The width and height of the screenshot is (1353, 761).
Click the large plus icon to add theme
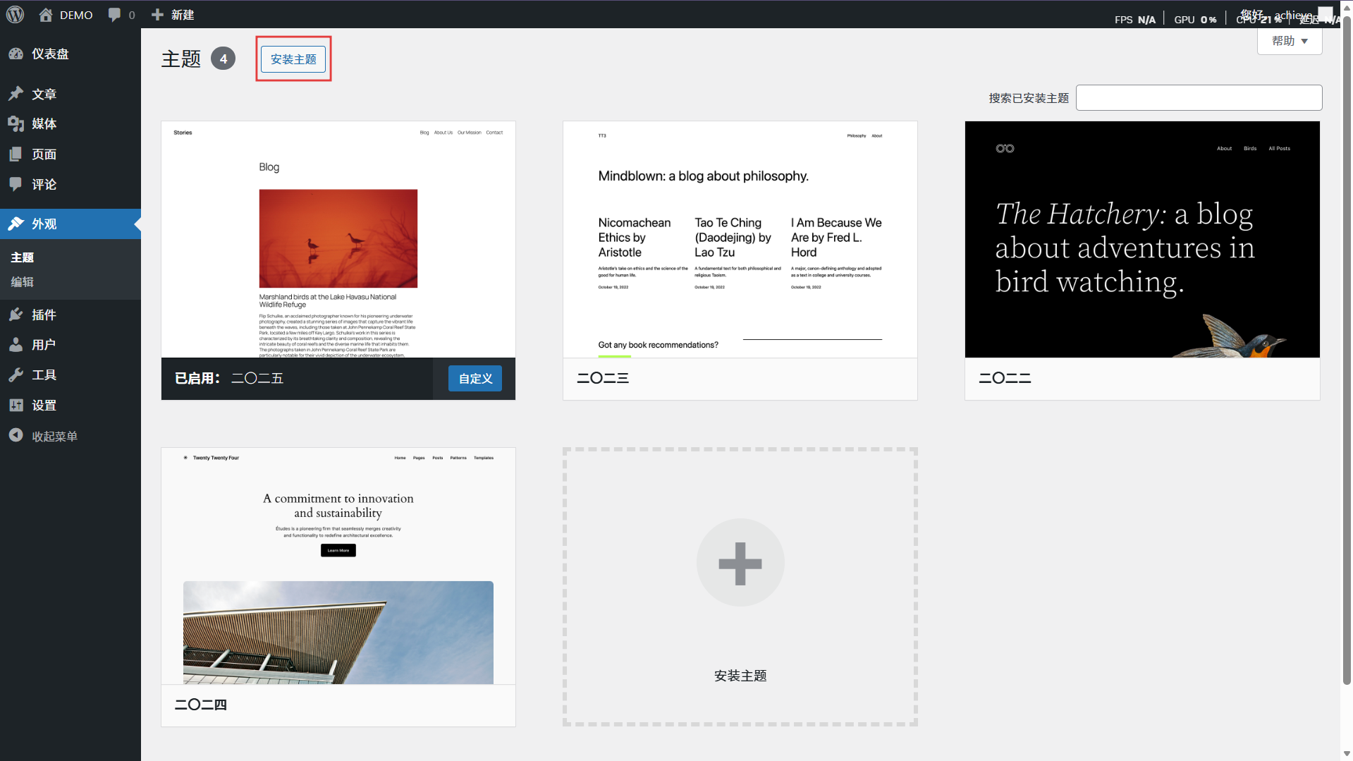(740, 563)
